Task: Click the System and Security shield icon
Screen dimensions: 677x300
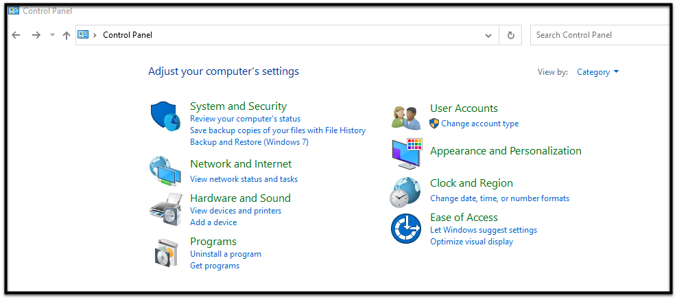Action: [x=164, y=115]
